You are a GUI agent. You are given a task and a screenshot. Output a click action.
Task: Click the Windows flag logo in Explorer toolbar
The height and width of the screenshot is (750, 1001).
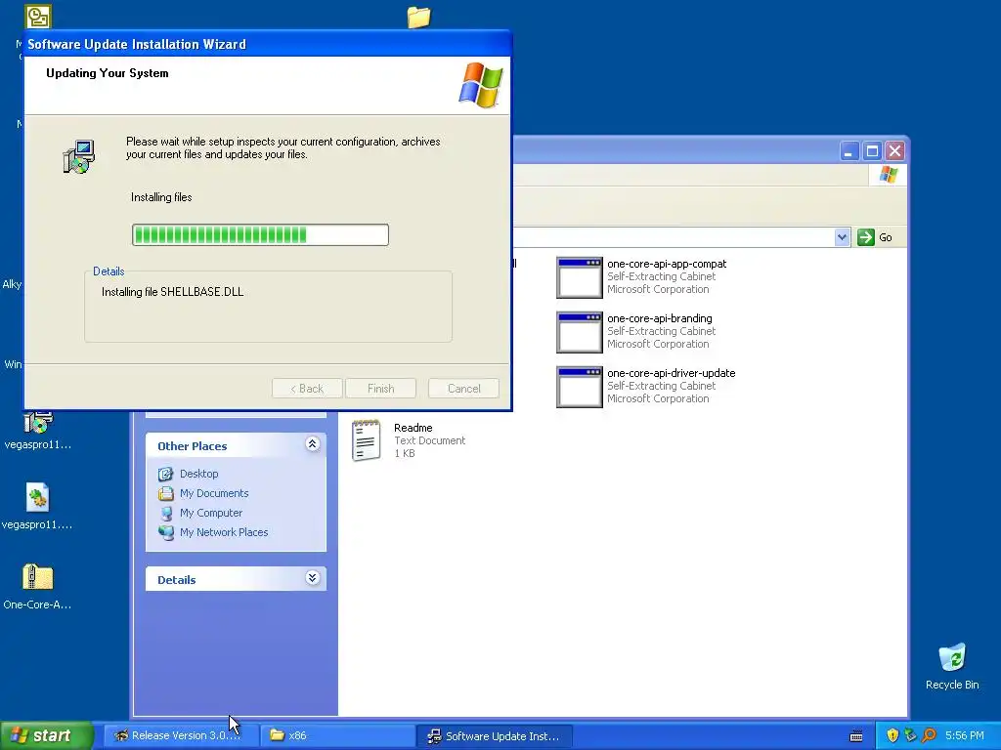pyautogui.click(x=888, y=175)
